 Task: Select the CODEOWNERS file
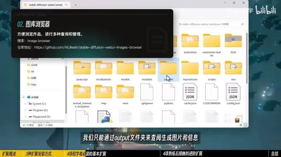(212, 94)
